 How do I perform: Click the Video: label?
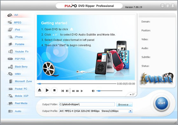pos(145,39)
